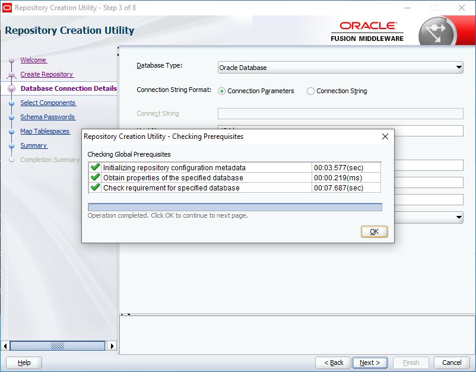
Task: Close the Checking Prerequisites dialog
Action: coord(385,136)
